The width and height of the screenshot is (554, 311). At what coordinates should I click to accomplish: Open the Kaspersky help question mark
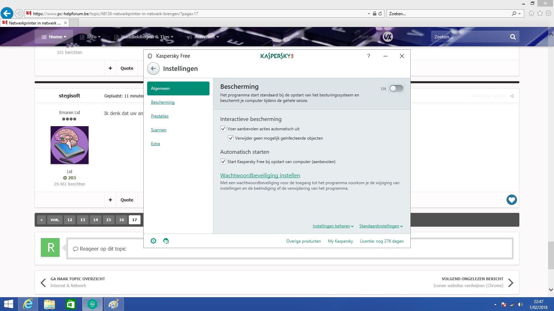pos(368,56)
